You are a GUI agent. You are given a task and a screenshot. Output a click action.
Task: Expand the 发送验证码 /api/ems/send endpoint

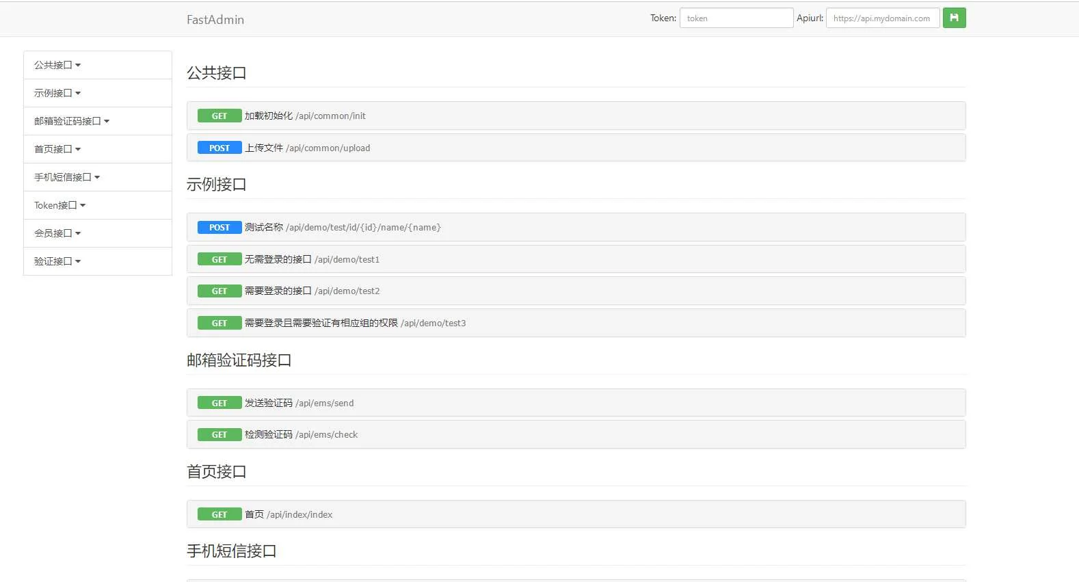[299, 404]
